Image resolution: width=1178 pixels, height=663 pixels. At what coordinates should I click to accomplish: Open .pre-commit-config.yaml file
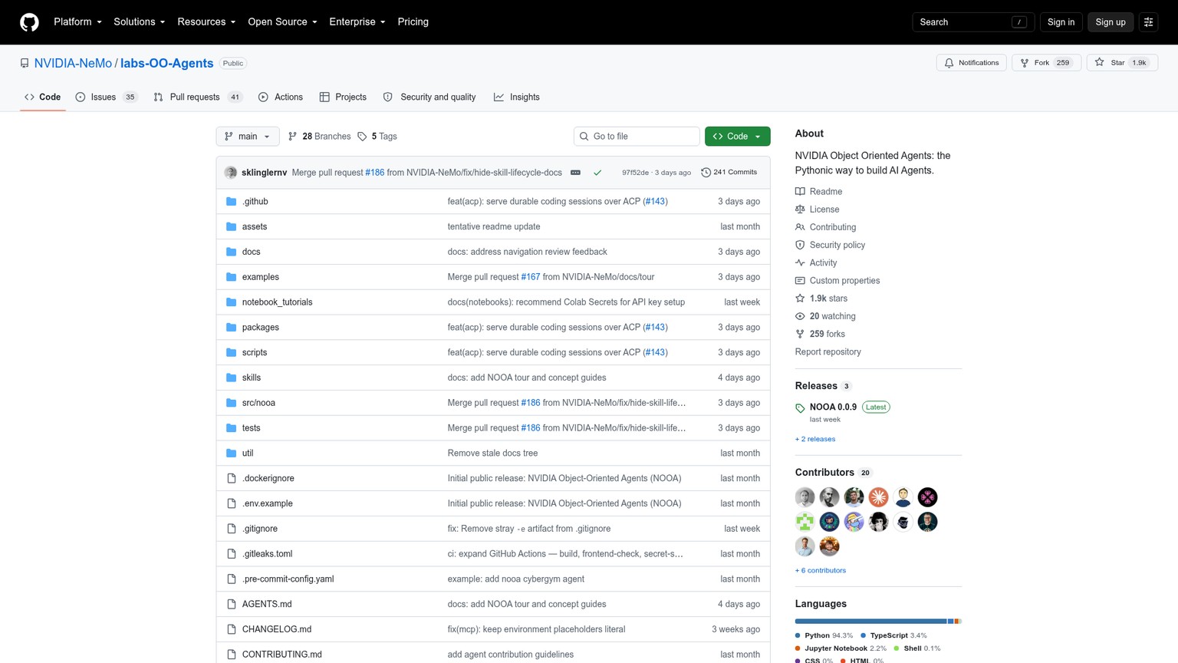coord(288,579)
